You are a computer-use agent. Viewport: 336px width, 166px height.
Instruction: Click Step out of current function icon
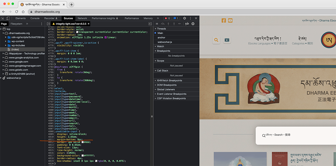174,24
